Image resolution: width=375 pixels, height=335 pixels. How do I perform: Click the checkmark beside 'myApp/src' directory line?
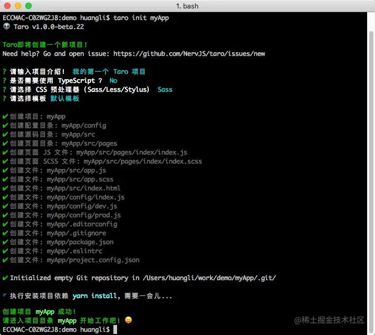click(x=5, y=135)
